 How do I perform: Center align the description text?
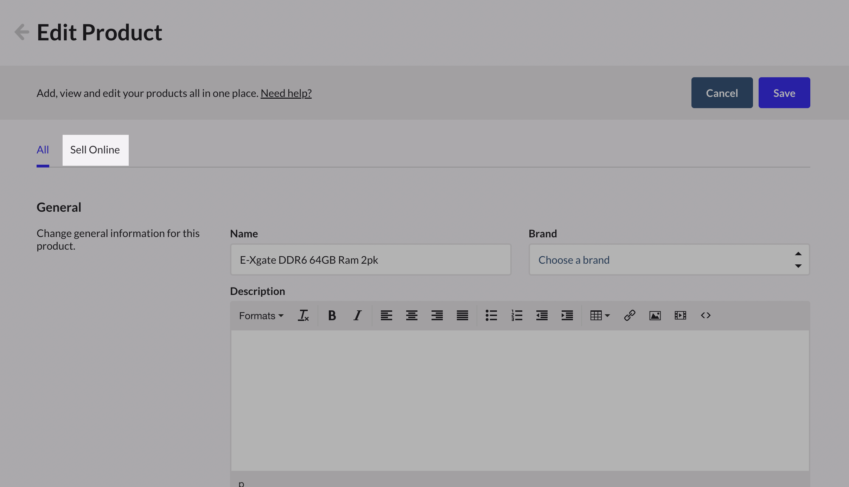[411, 315]
